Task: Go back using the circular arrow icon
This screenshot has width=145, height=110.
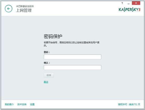Action: point(9,9)
